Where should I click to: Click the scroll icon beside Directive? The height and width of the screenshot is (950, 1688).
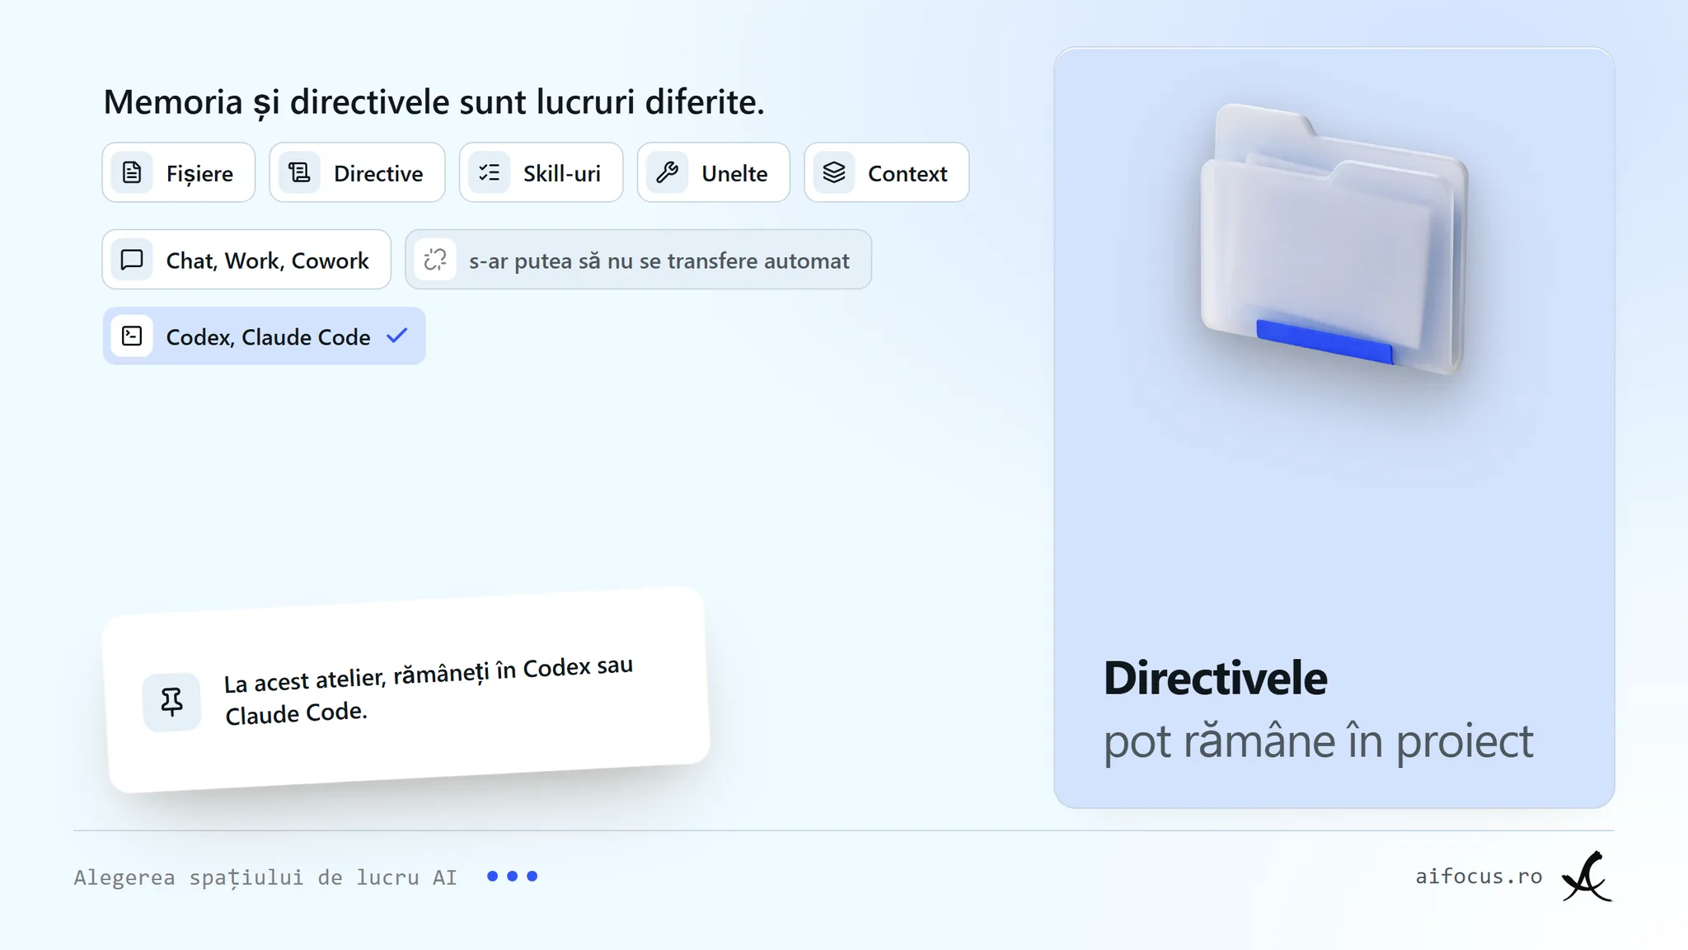(299, 172)
